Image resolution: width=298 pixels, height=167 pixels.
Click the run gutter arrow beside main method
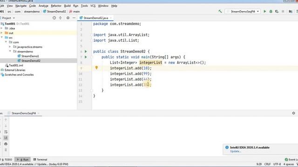tap(86, 57)
